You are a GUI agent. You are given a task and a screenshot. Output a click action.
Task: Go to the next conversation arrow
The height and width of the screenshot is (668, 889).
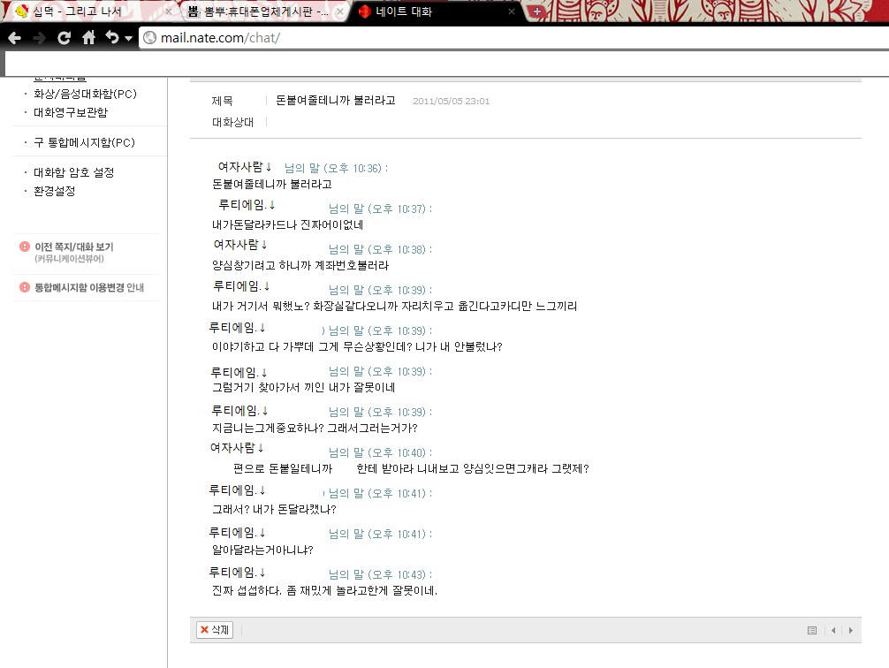tap(850, 631)
